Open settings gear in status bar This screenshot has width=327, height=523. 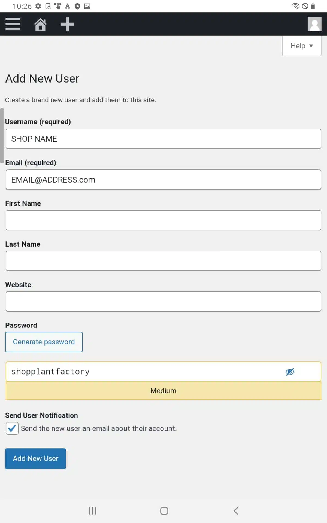pyautogui.click(x=38, y=6)
